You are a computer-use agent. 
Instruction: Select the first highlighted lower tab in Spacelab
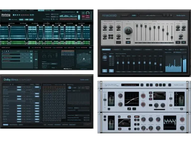(106, 50)
